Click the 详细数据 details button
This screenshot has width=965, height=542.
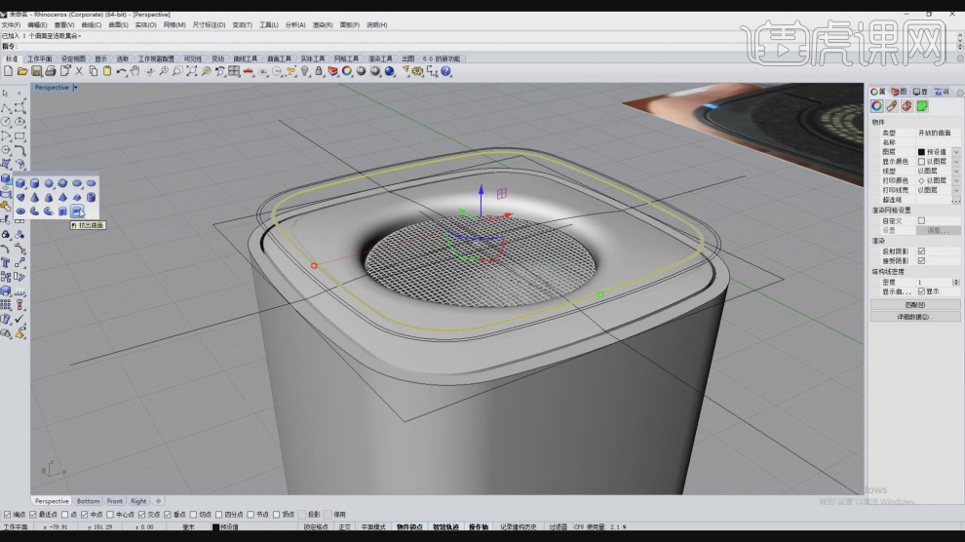coord(914,317)
